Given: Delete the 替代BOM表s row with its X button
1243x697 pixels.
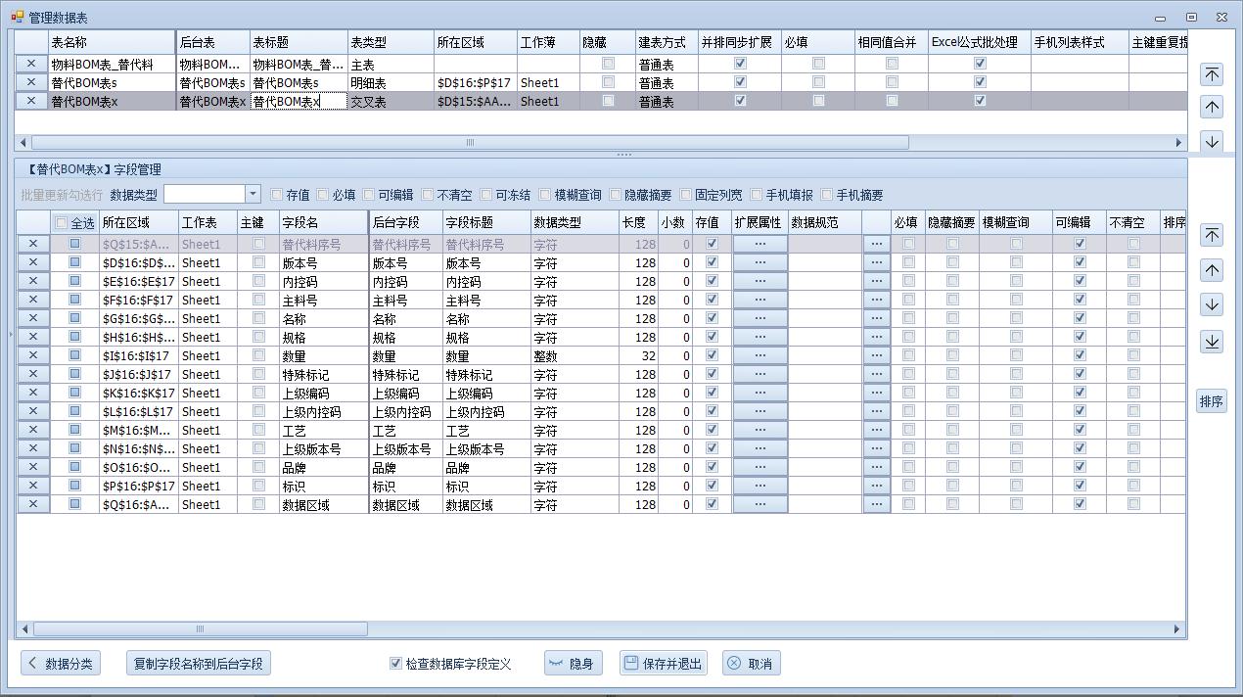Looking at the screenshot, I should 31,82.
